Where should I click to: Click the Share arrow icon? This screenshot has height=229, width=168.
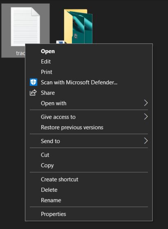(33, 92)
